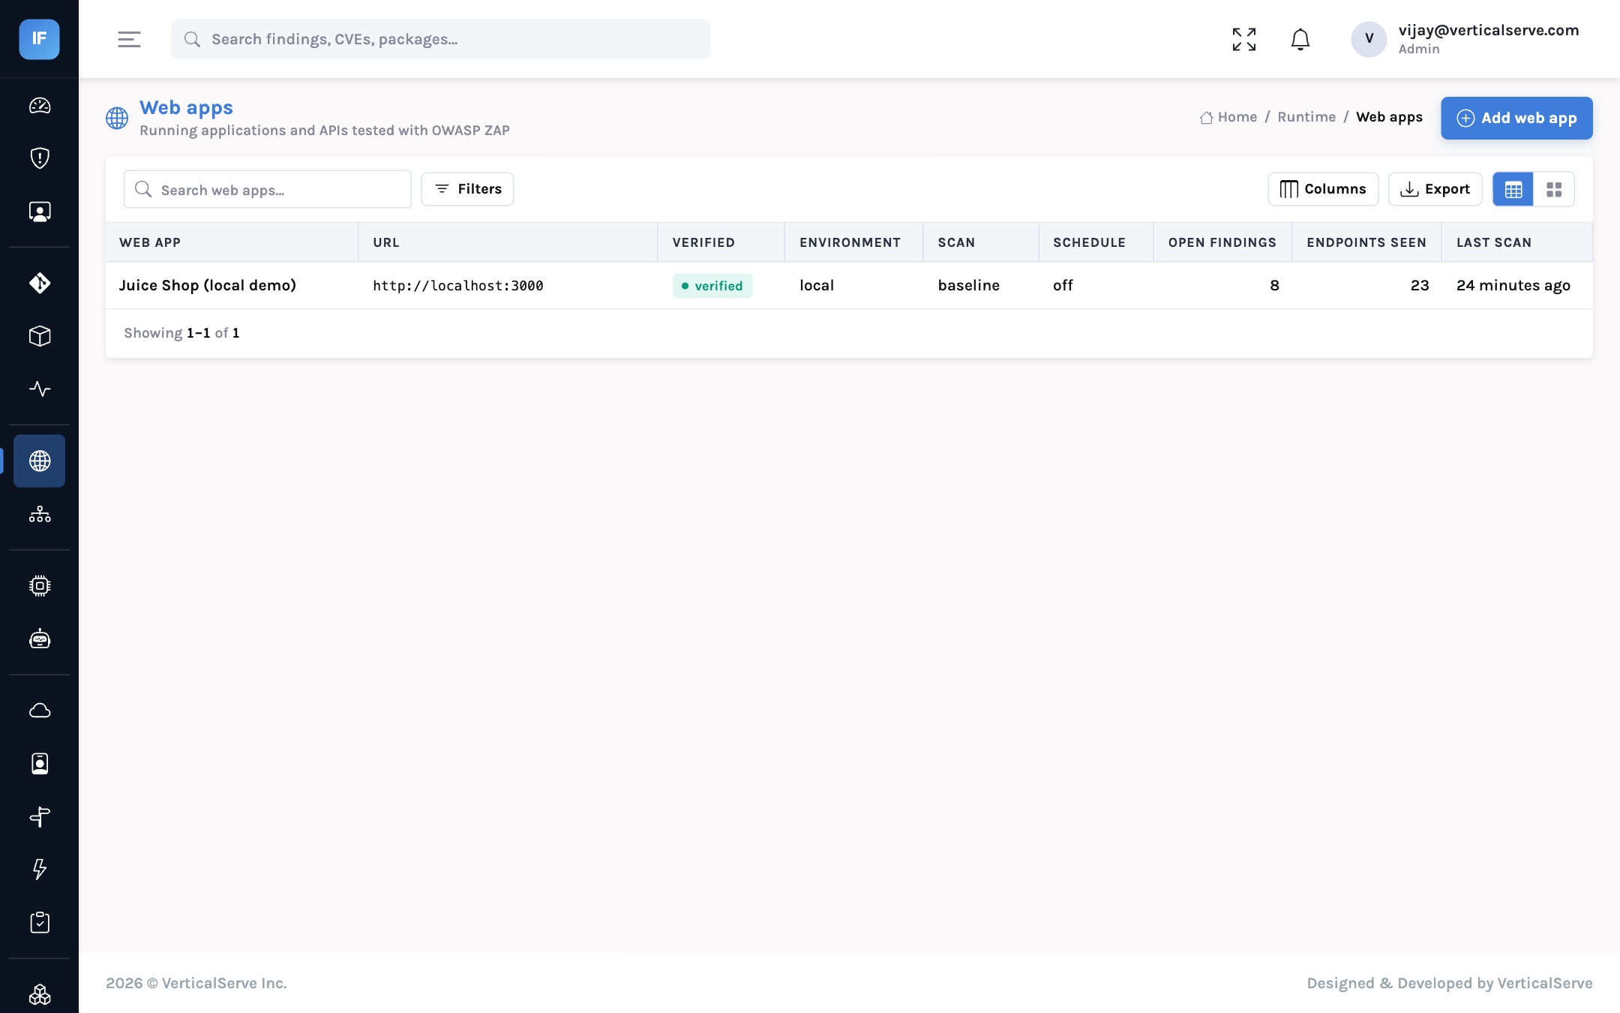Click the IF logo in the sidebar

(x=39, y=39)
